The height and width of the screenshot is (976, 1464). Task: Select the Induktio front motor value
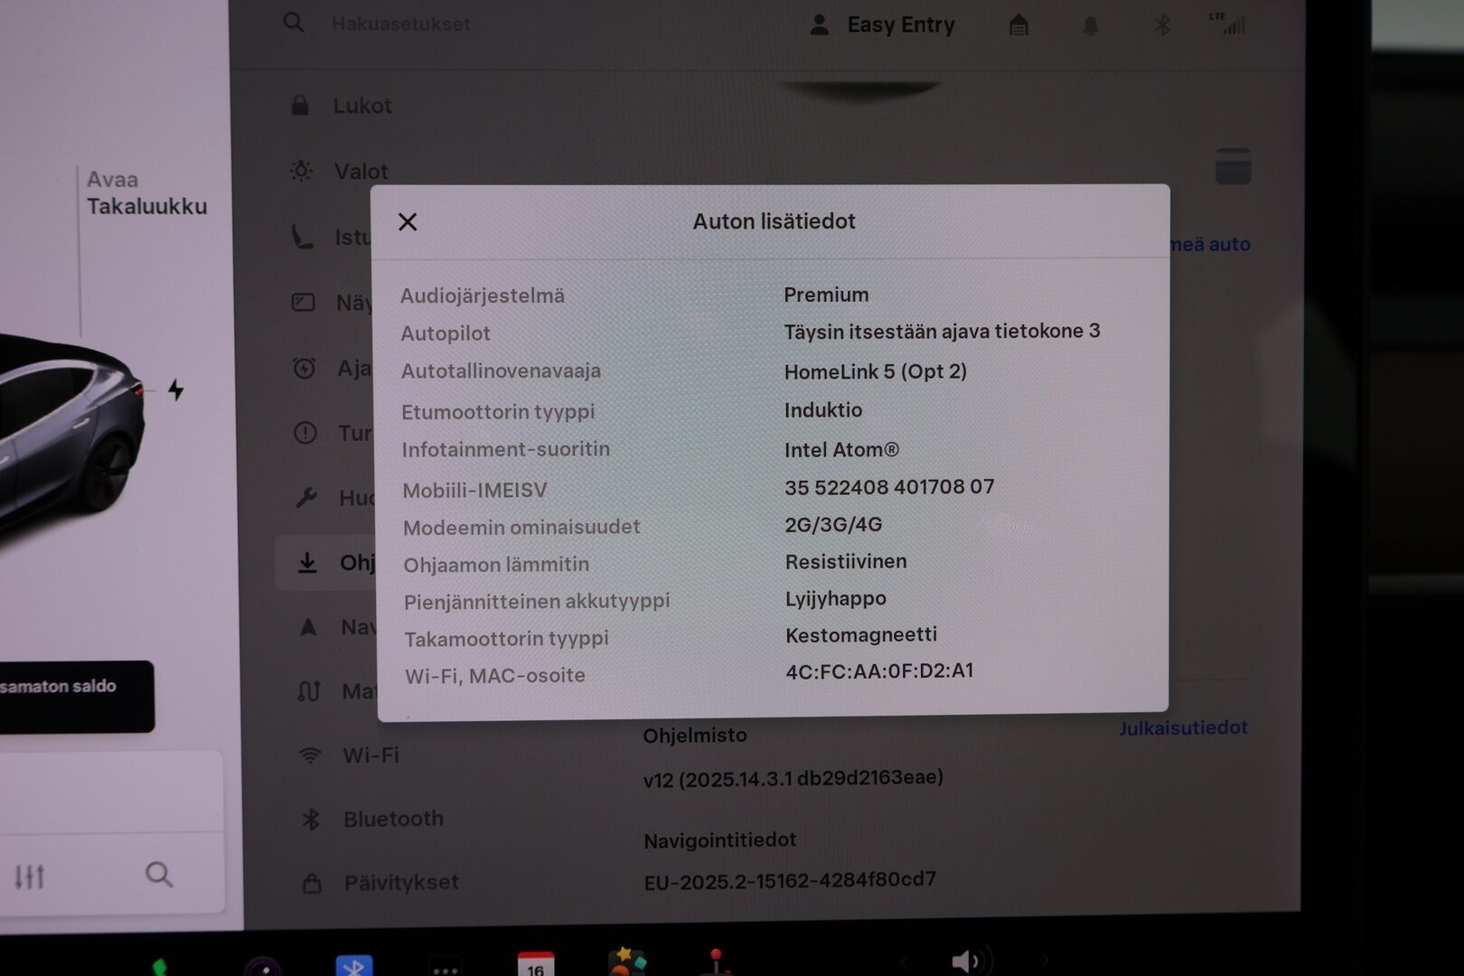pyautogui.click(x=823, y=410)
